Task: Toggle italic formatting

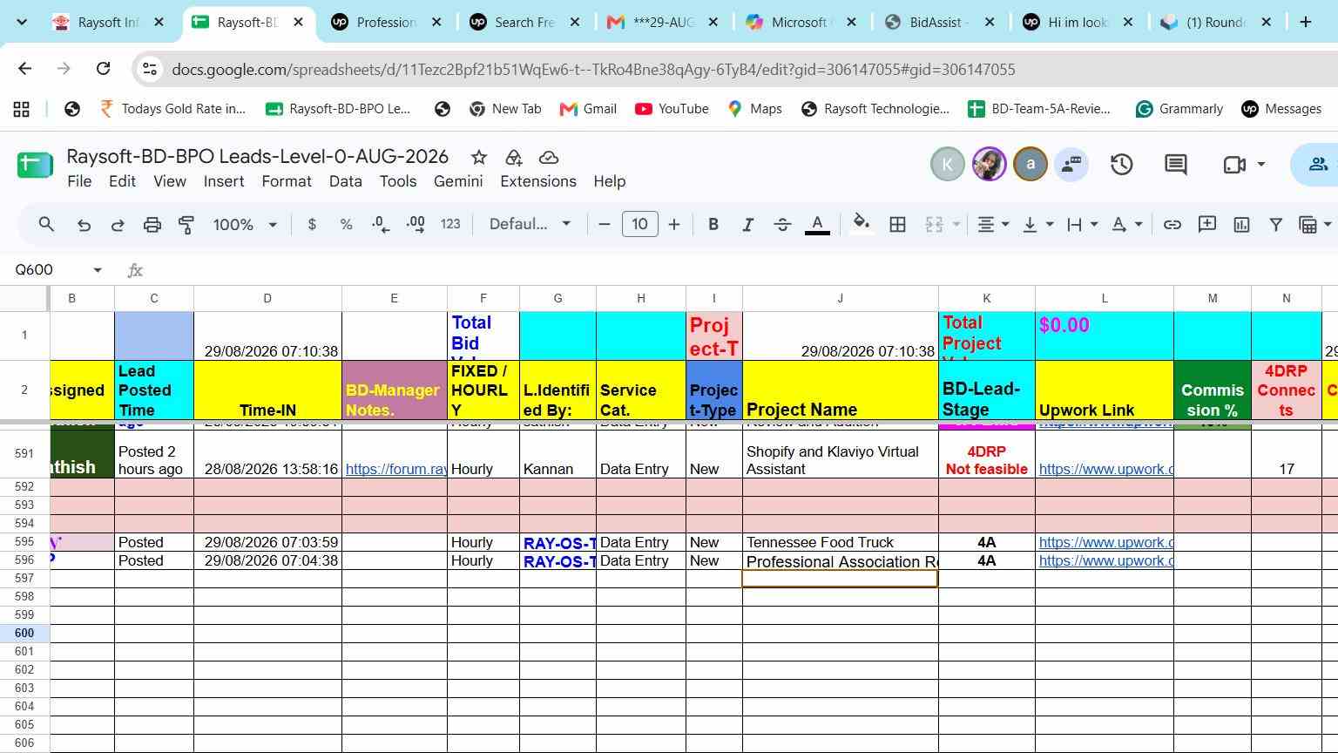Action: (747, 225)
